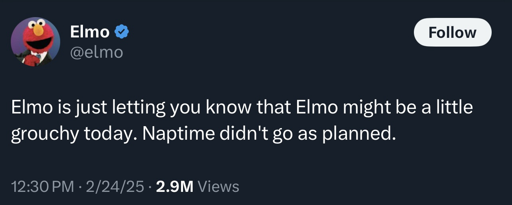The image size is (512, 205).
Task: Open the @elmo handle link
Action: (x=96, y=52)
